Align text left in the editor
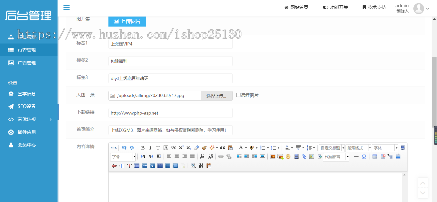Image resolution: width=437 pixels, height=202 pixels. click(x=169, y=156)
